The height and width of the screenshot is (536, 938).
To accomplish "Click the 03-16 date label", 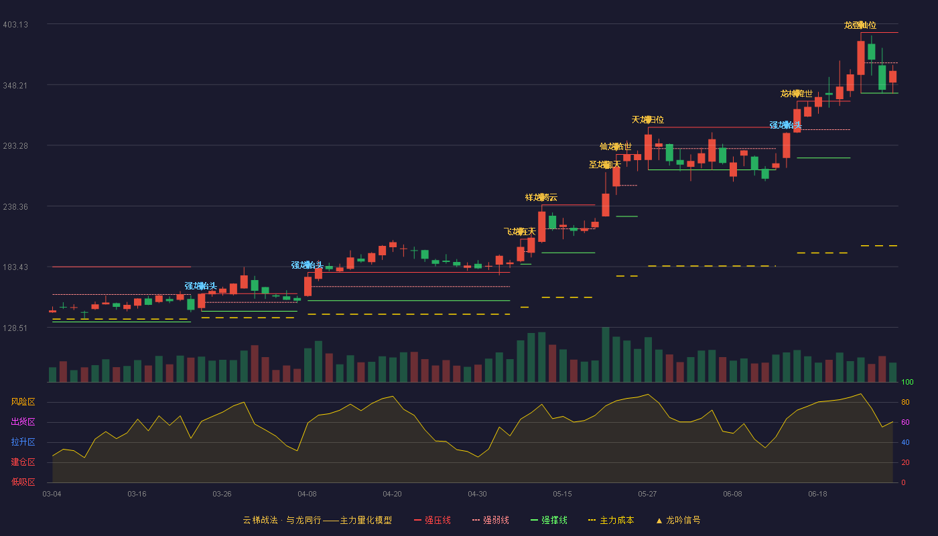I will pos(137,494).
